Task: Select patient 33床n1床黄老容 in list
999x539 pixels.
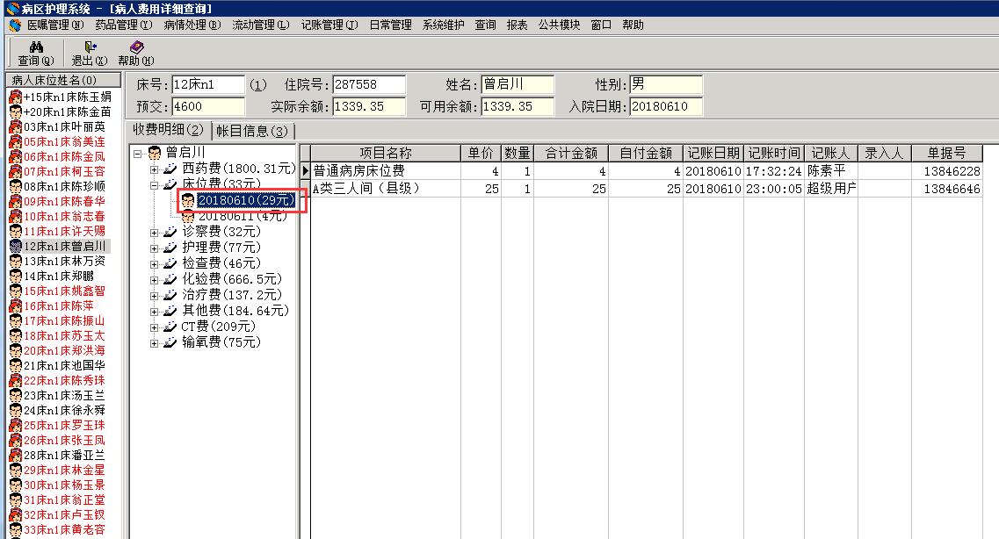Action: pyautogui.click(x=64, y=529)
